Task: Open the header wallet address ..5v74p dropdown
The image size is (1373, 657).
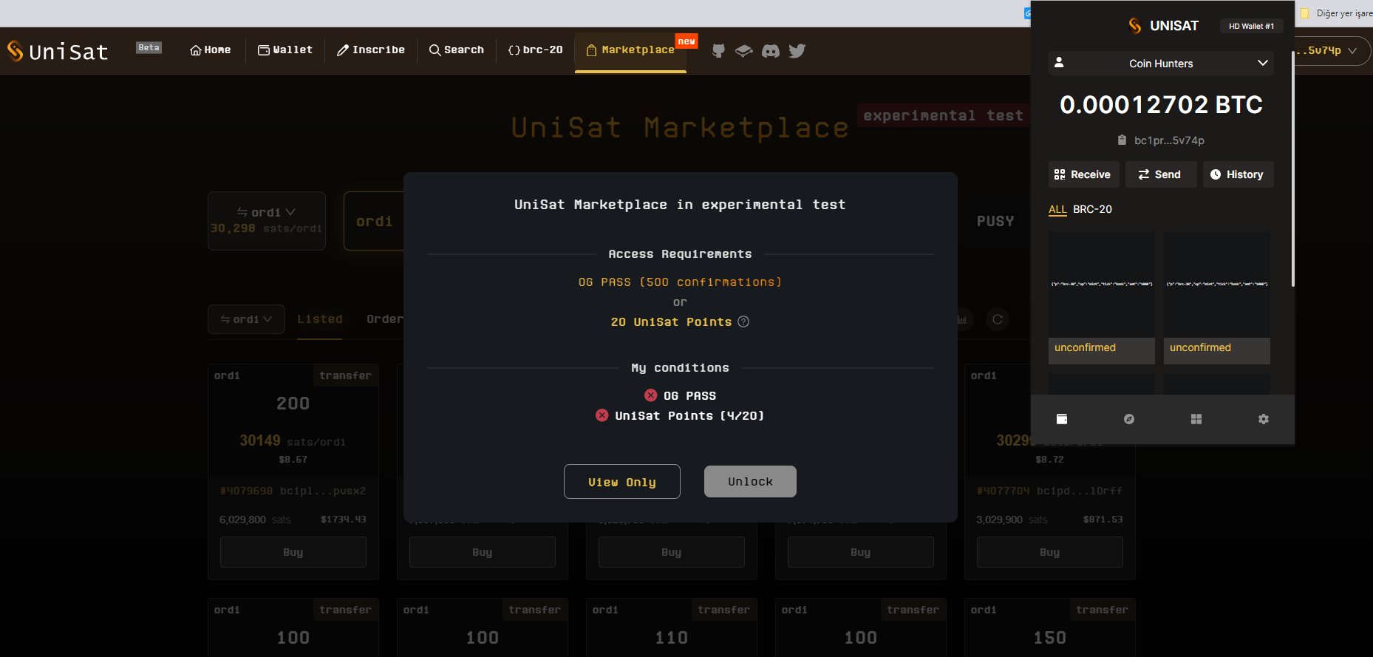Action: [x=1332, y=51]
